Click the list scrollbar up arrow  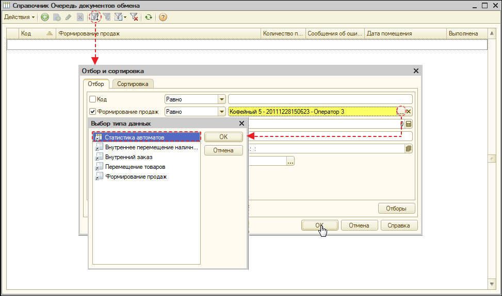tap(492, 33)
